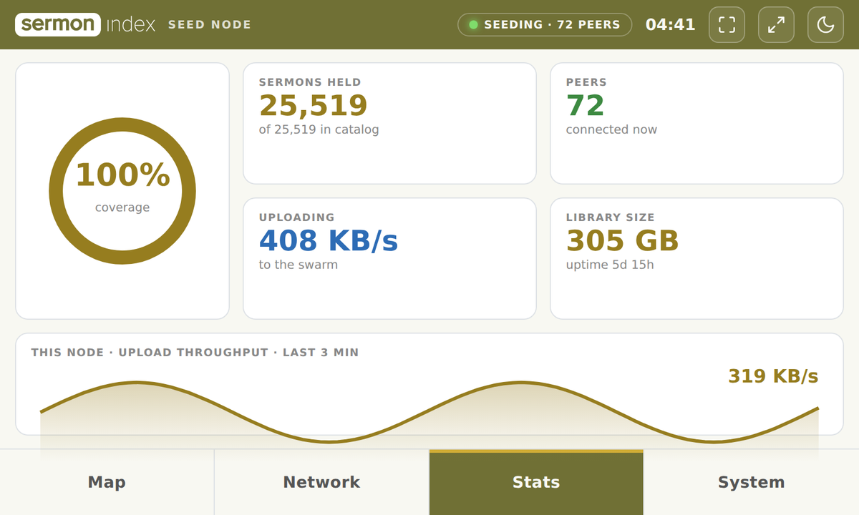Click the green seeding status dot
859x515 pixels.
473,24
